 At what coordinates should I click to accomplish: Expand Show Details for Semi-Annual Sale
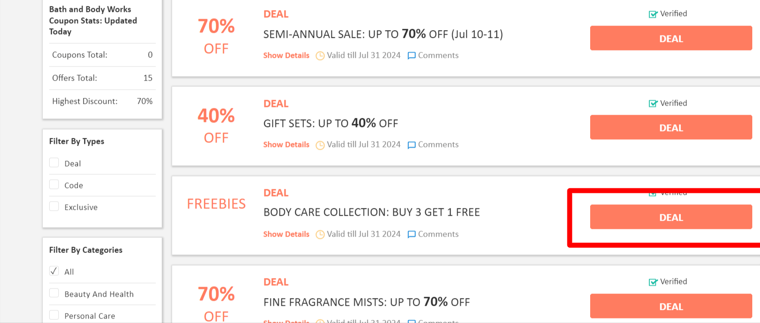[286, 56]
